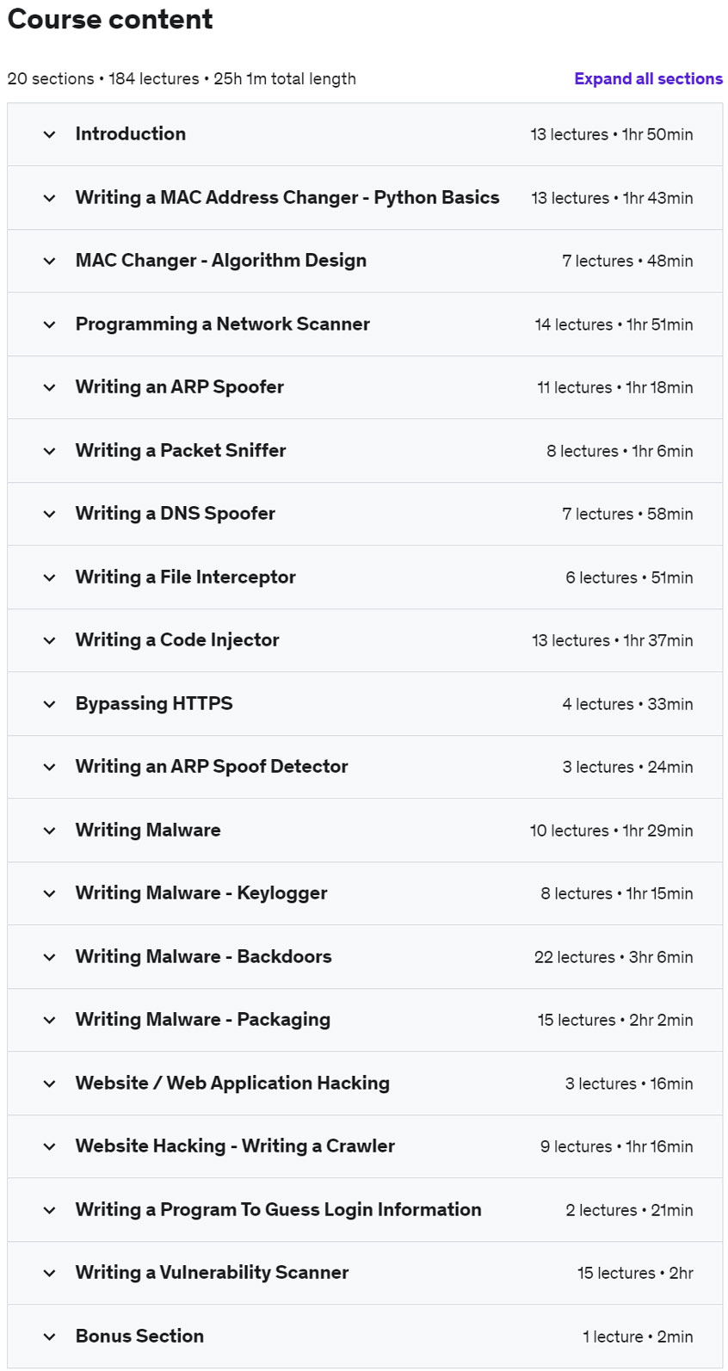Open Writing a Program To Guess Login Information
The width and height of the screenshot is (728, 1371).
[x=278, y=1210]
